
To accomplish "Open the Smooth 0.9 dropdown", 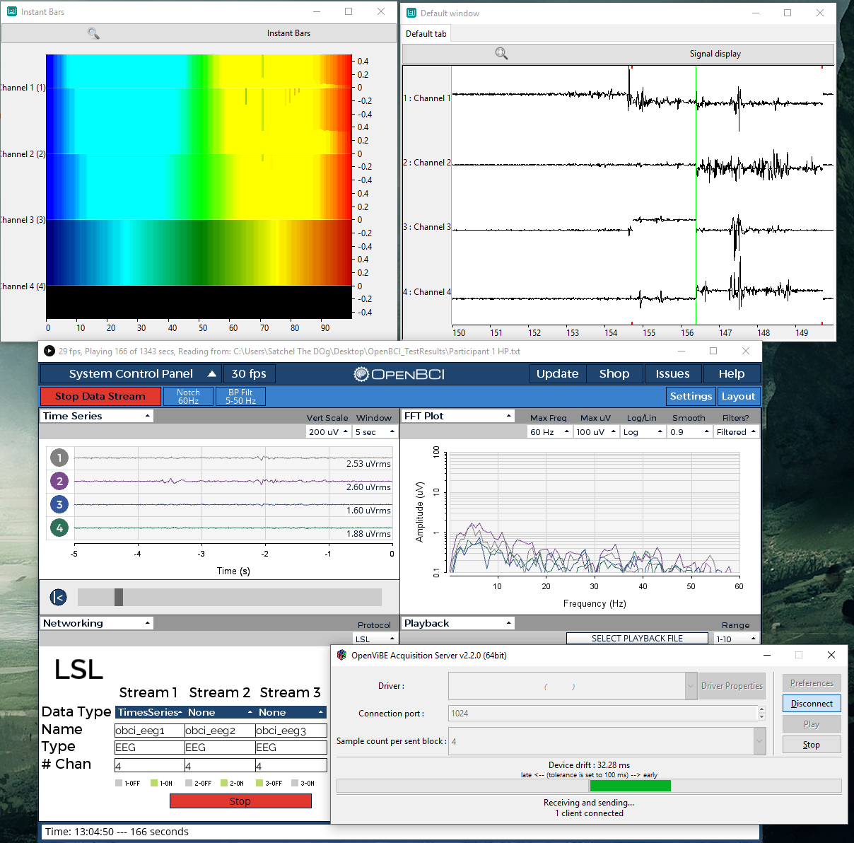I will (690, 431).
